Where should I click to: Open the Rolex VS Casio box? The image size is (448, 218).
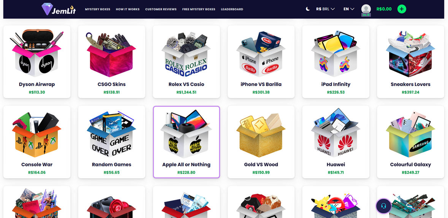(187, 62)
